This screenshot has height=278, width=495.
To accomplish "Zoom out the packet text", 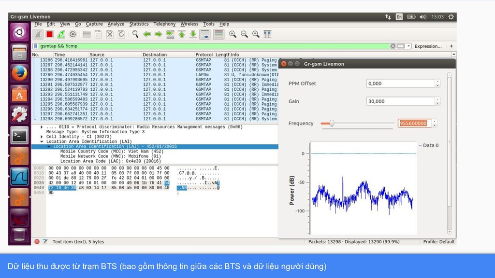I will [244, 34].
